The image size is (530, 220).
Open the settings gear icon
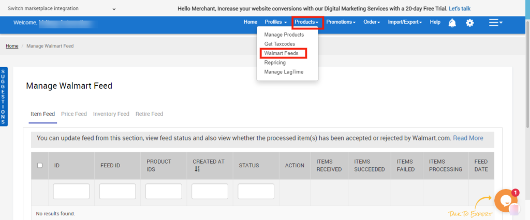coord(470,23)
